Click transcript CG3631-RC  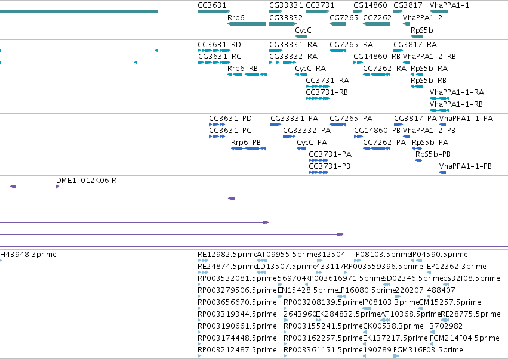(x=219, y=56)
